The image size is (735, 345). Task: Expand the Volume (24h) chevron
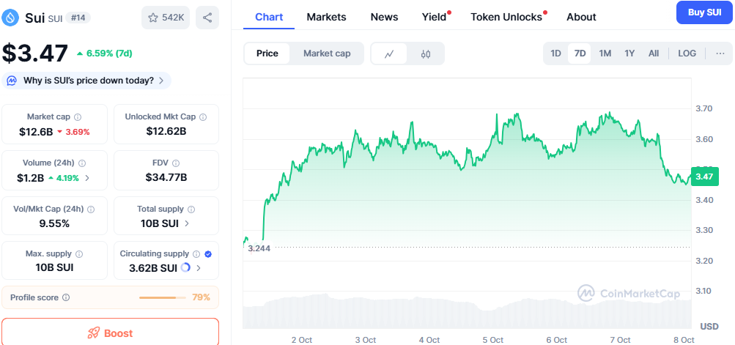pyautogui.click(x=88, y=177)
